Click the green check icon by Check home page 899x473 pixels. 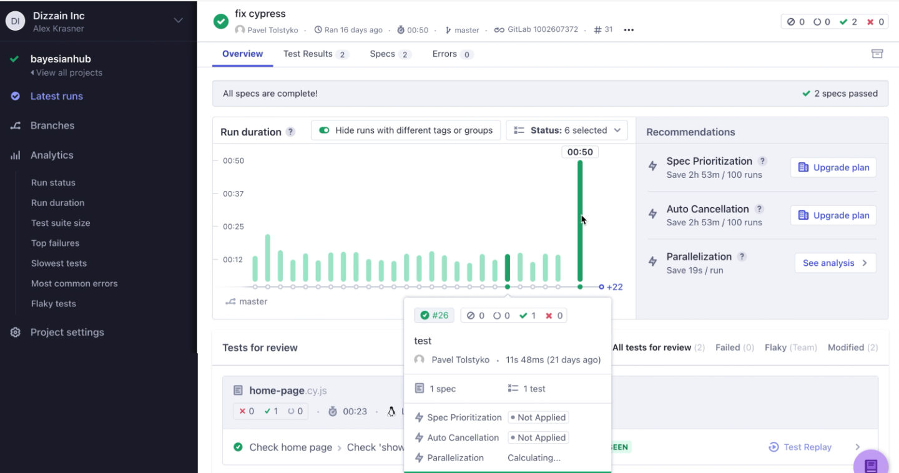pyautogui.click(x=238, y=447)
